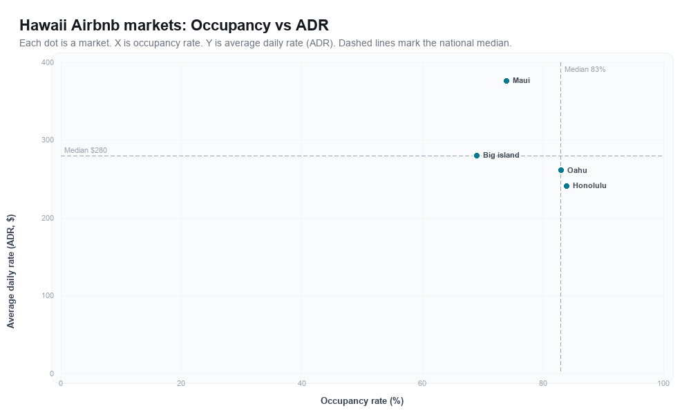
Task: Click the 'Average daily rate (ADR, $)' axis title
Action: coord(10,271)
